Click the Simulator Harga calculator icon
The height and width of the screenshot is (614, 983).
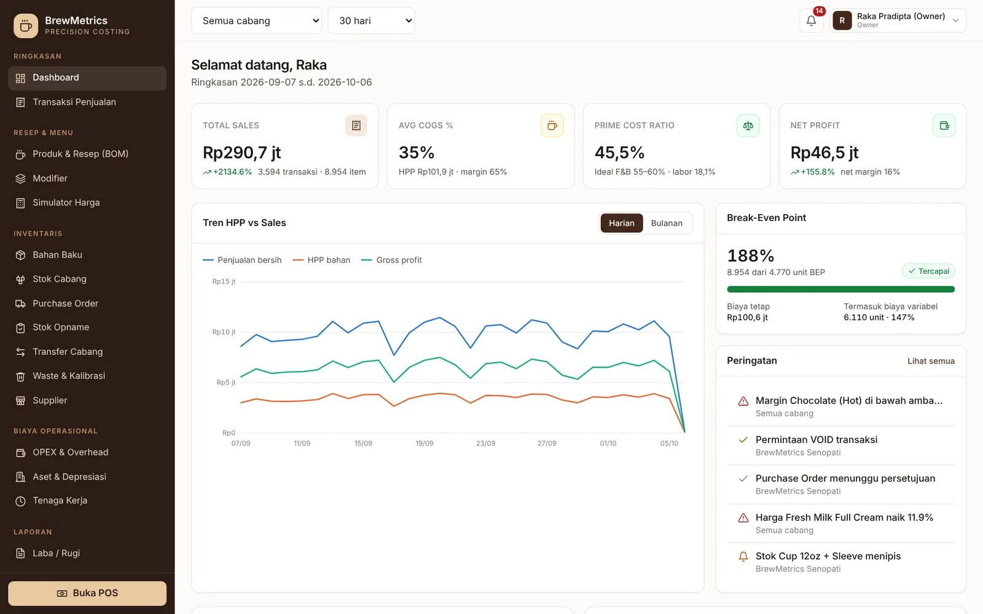pos(20,203)
